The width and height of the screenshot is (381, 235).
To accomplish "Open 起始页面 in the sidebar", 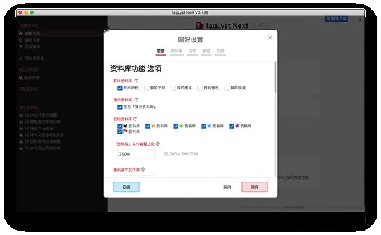I will pos(32,34).
